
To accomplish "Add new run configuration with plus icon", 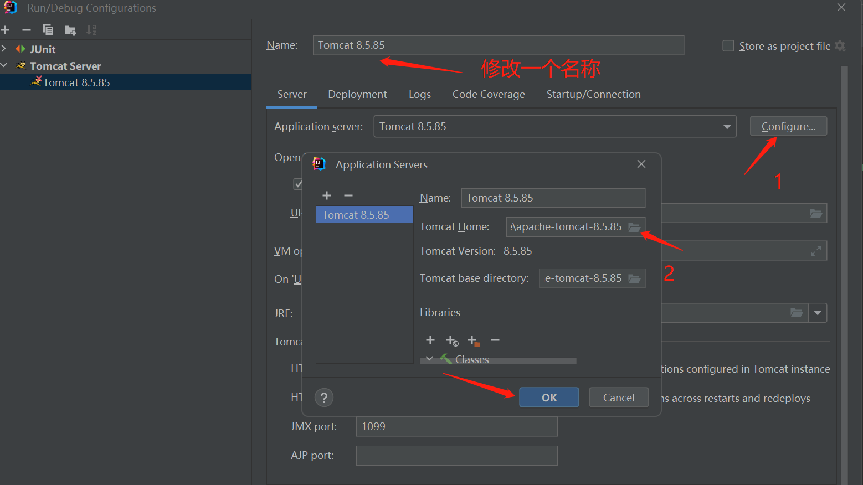I will point(6,30).
